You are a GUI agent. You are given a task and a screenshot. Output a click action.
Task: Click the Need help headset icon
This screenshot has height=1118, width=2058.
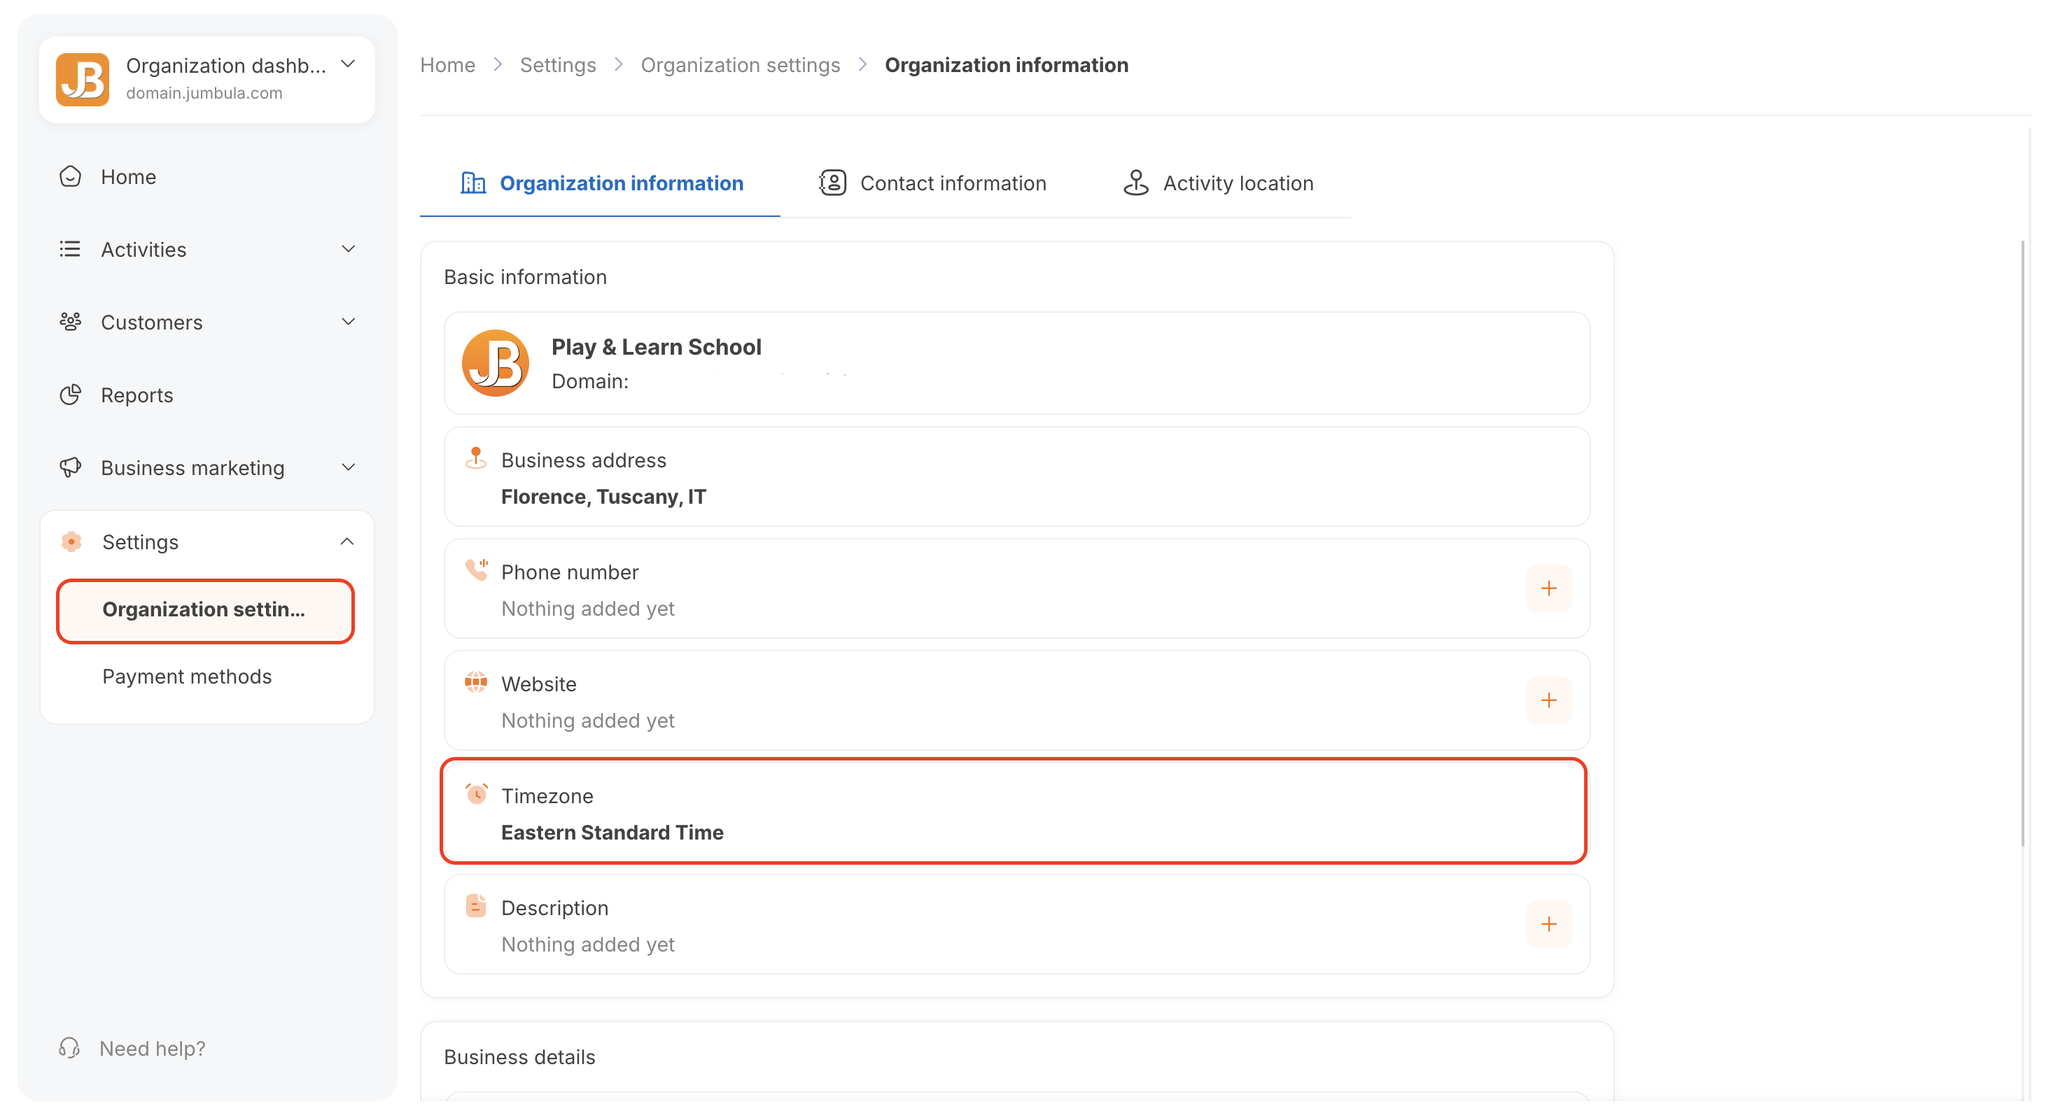[x=69, y=1048]
